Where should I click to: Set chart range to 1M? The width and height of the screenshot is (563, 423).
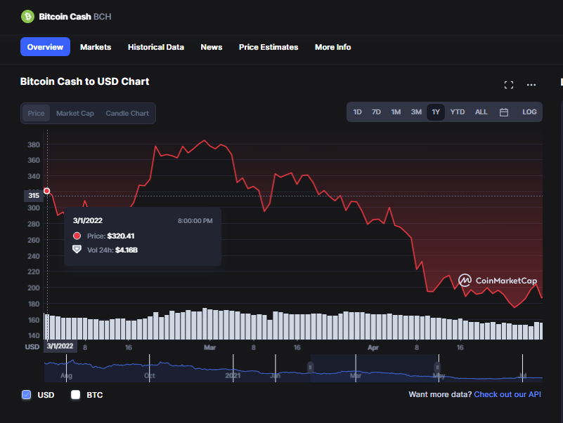(396, 112)
